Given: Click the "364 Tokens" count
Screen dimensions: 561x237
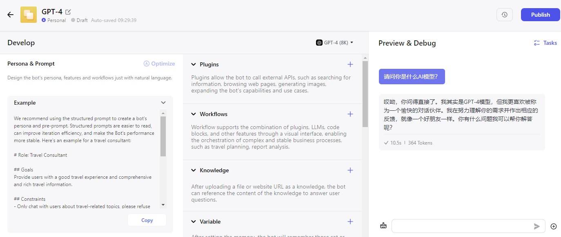Looking at the screenshot, I should (420, 143).
